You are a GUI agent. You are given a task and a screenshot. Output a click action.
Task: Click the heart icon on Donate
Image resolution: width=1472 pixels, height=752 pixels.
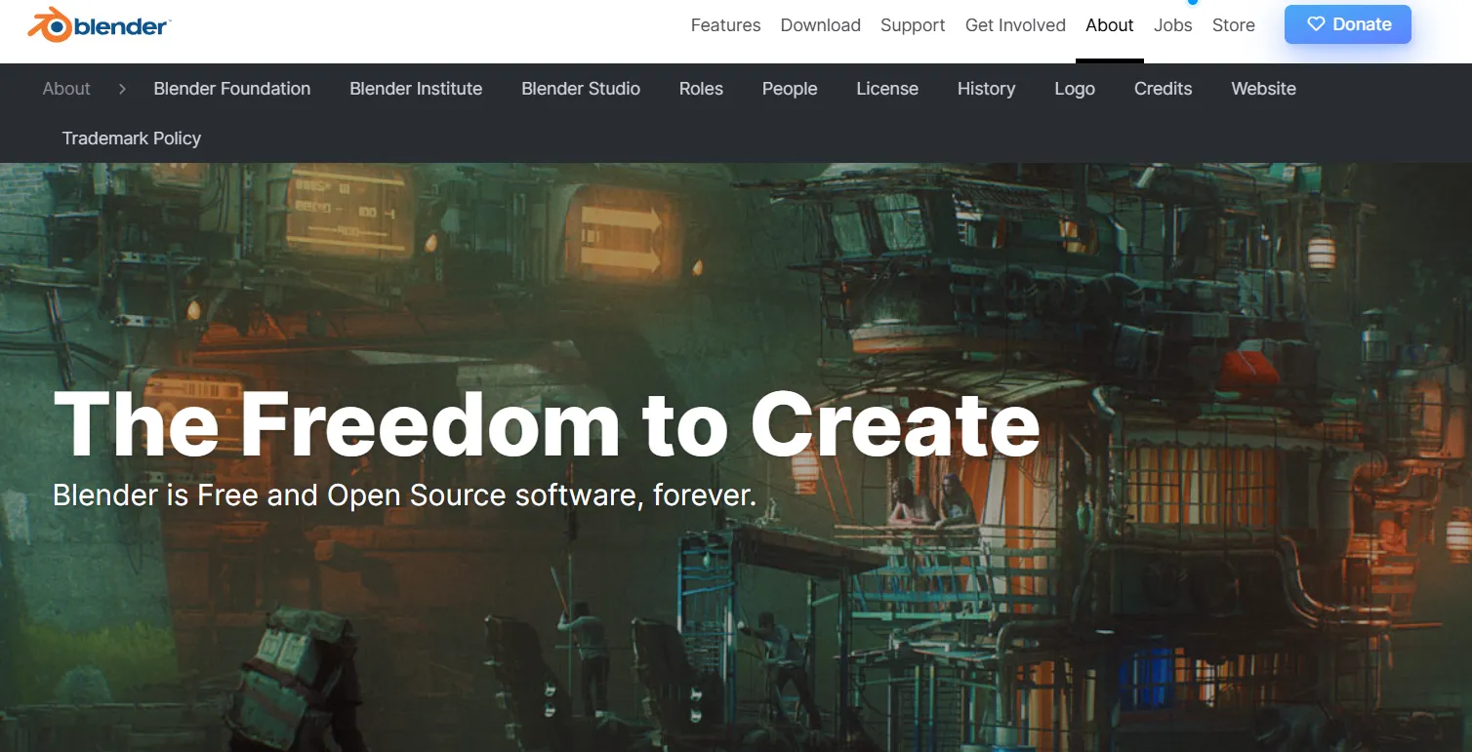1316,24
